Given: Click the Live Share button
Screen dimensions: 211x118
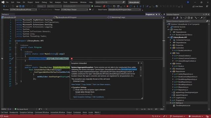Looking at the screenshot, I should [197, 7].
